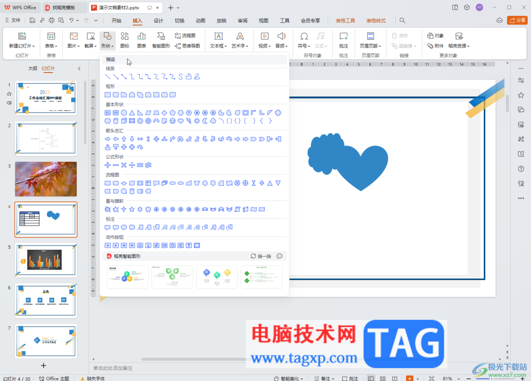Click 换一换 to refresh smart graphics
This screenshot has height=381, width=531.
(x=261, y=256)
